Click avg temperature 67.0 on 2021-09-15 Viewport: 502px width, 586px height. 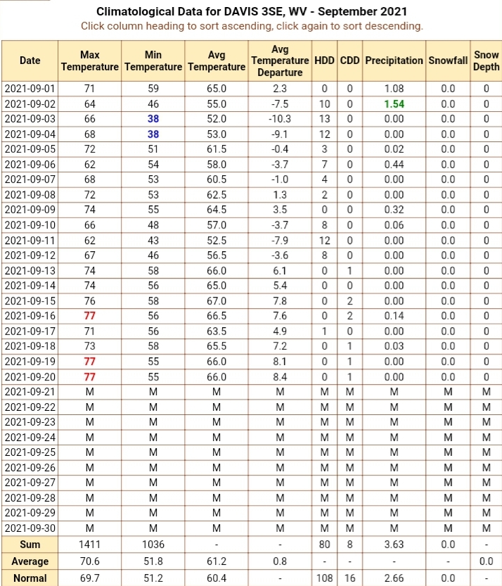point(217,301)
